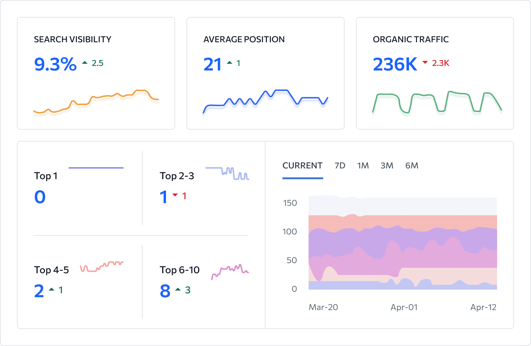531x346 pixels.
Task: Click the green up arrow in Top 6-10
Action: [178, 289]
